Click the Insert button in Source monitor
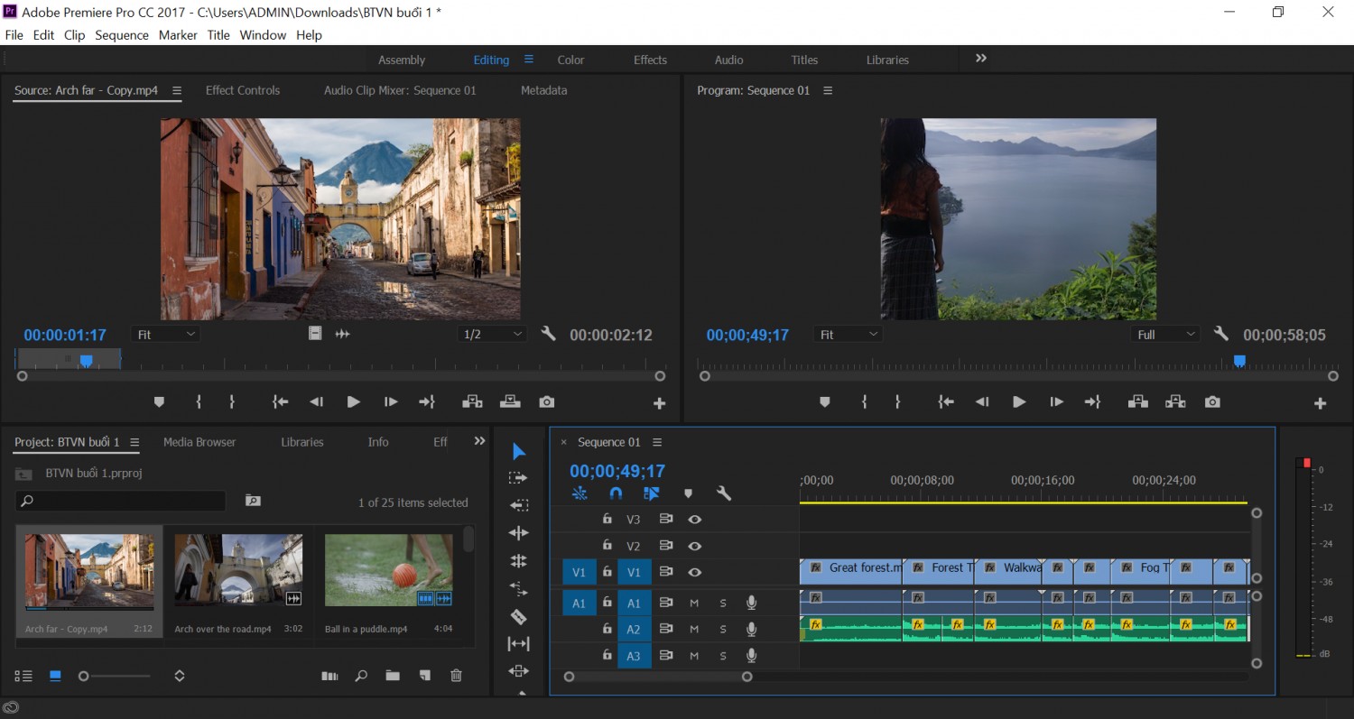1354x719 pixels. (472, 401)
